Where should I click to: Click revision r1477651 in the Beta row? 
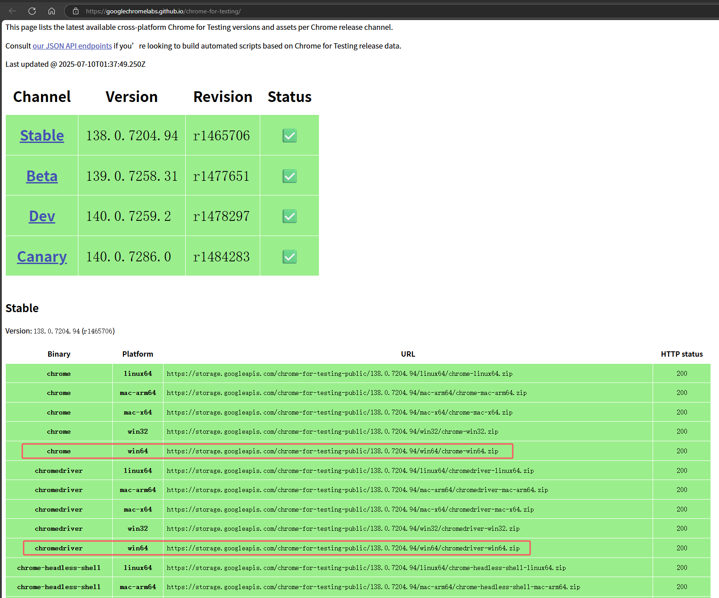click(x=221, y=176)
